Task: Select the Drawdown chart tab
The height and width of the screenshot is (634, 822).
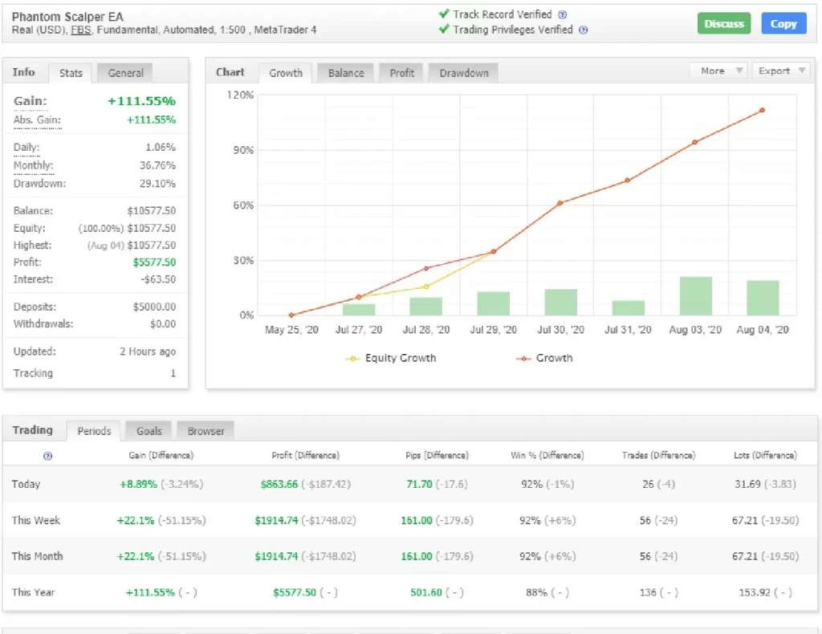Action: (463, 73)
